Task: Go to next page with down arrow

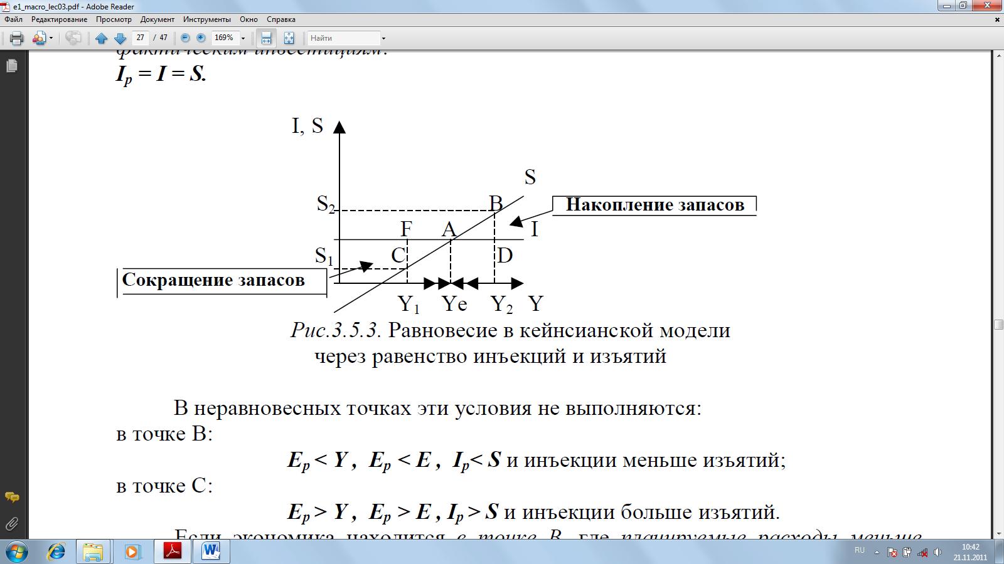Action: pyautogui.click(x=120, y=38)
